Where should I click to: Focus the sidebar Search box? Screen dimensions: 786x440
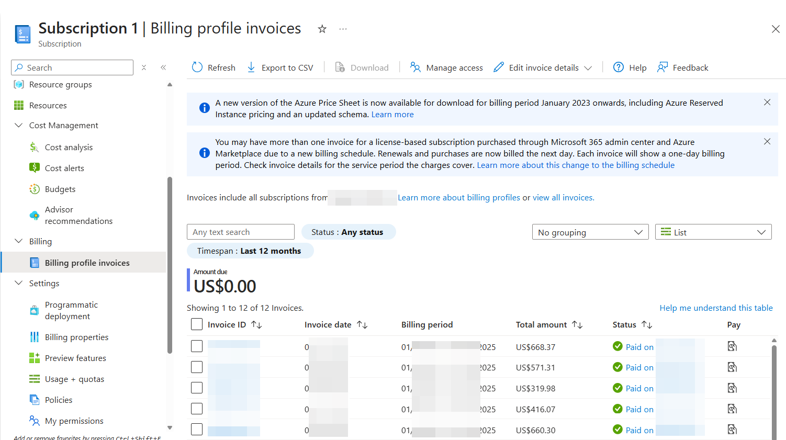tap(72, 67)
